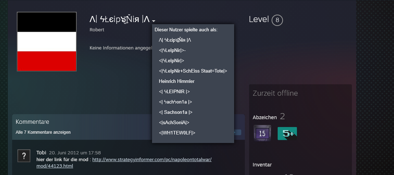The height and width of the screenshot is (175, 394).
Task: Click the level 8 circle badge
Action: [277, 20]
